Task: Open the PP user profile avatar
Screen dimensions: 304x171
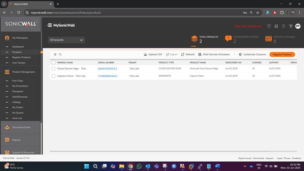Action: point(298,26)
